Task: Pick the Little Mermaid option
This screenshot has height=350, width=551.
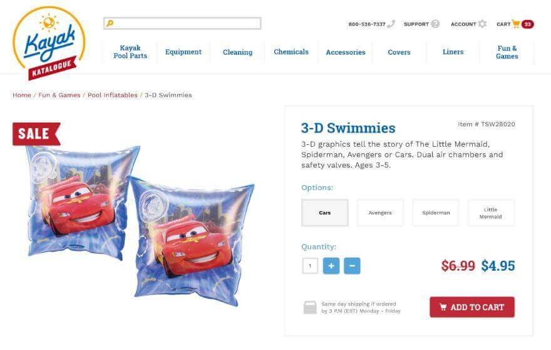Action: (x=491, y=213)
